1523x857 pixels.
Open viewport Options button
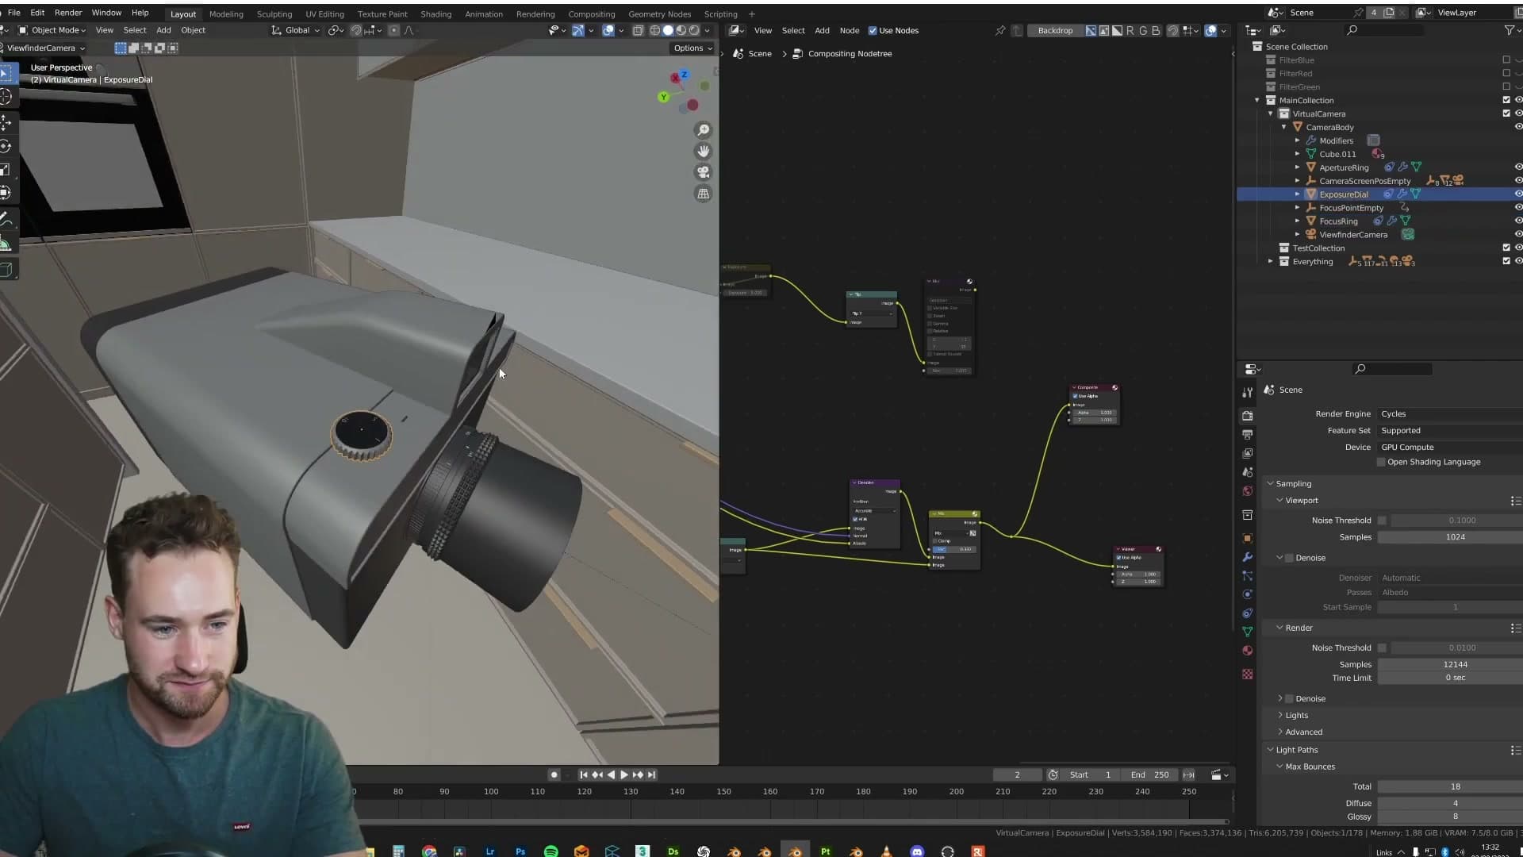pyautogui.click(x=692, y=48)
